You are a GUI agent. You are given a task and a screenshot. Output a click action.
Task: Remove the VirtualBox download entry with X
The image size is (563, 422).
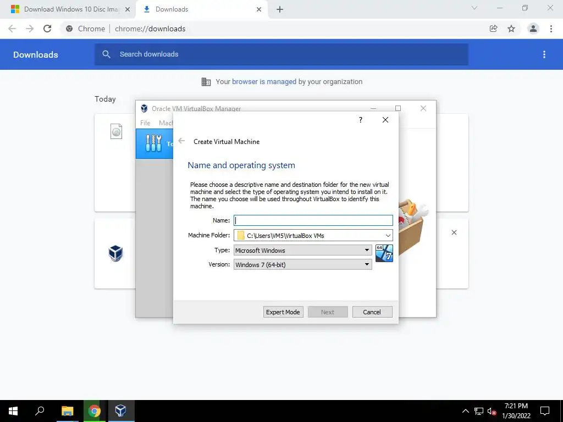click(454, 232)
